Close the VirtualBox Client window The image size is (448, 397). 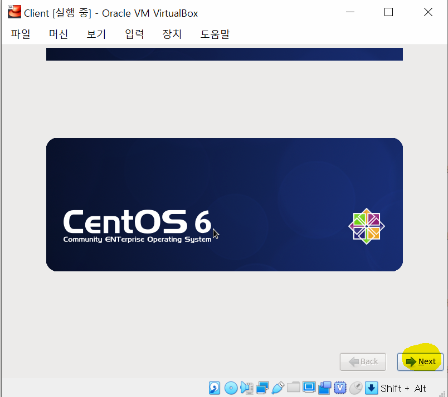point(428,12)
